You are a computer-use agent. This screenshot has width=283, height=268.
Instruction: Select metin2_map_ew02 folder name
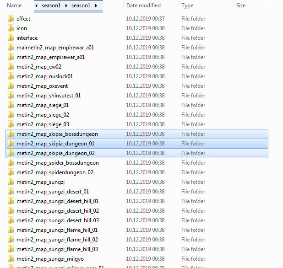tap(39, 67)
